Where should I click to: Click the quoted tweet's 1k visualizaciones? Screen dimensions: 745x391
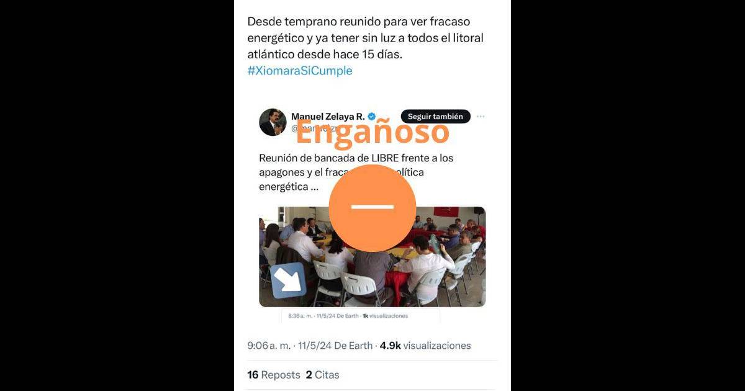coord(385,316)
